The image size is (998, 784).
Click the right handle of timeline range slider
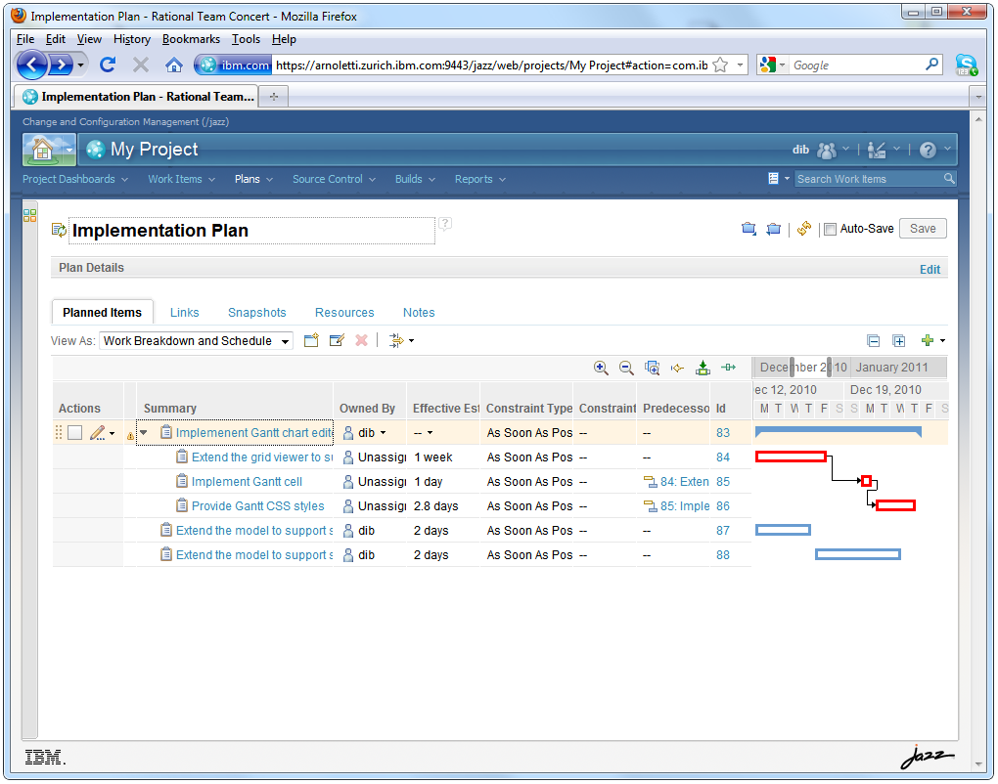(830, 368)
